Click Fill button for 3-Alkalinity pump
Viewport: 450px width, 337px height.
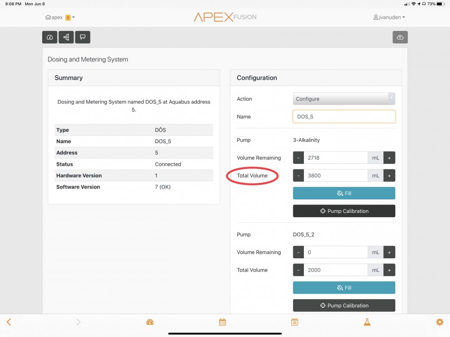pyautogui.click(x=344, y=193)
